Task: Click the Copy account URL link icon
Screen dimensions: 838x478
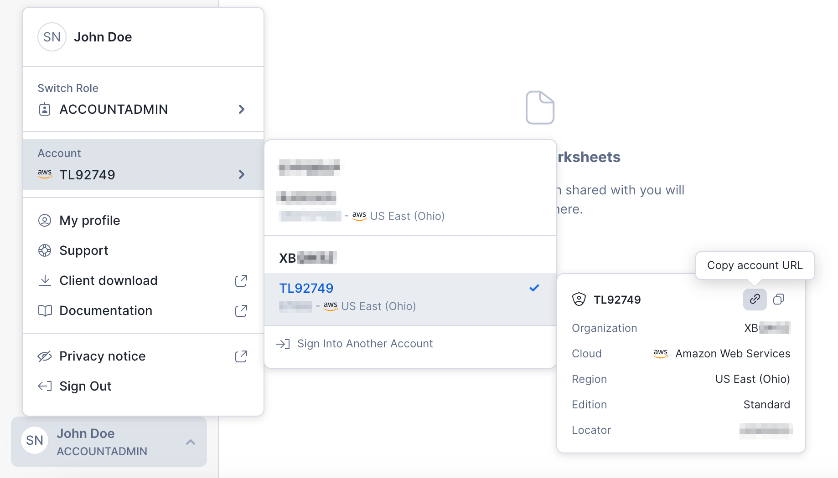Action: point(755,299)
